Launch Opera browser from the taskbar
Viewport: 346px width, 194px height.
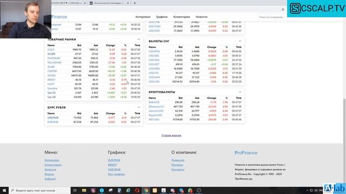(x=137, y=190)
